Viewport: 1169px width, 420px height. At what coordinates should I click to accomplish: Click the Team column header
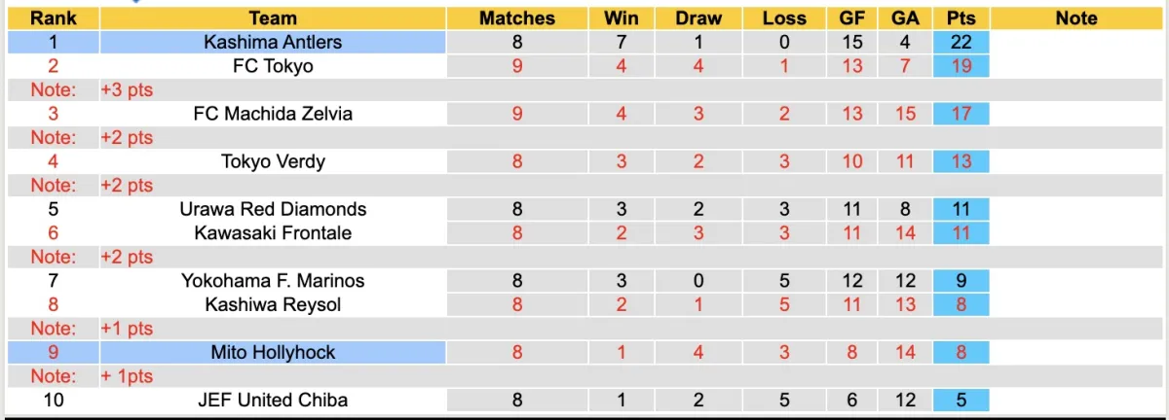pyautogui.click(x=273, y=18)
